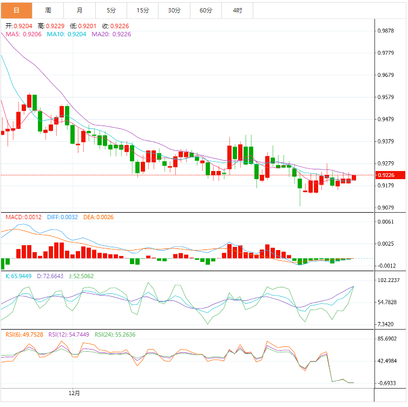Click the 12月 date axis marker

click(74, 393)
